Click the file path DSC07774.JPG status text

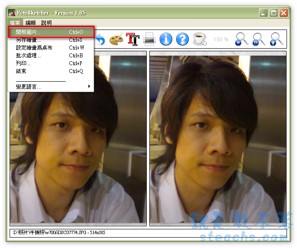point(59,232)
